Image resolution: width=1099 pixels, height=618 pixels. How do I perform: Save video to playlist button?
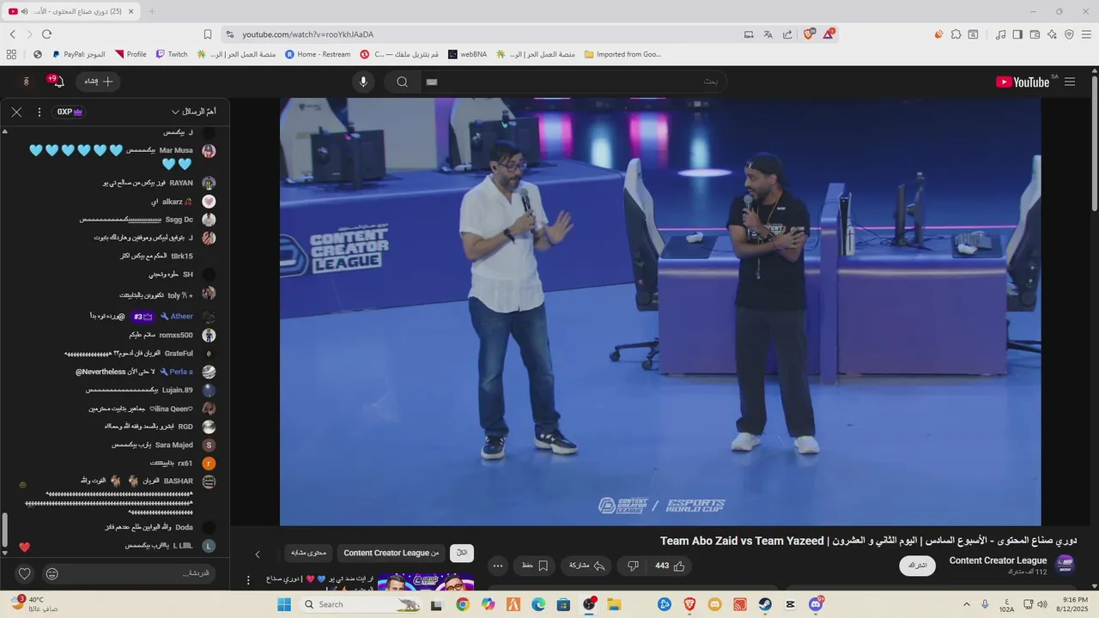tap(534, 566)
